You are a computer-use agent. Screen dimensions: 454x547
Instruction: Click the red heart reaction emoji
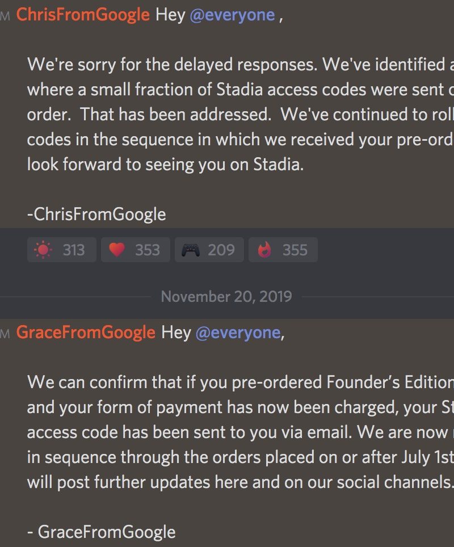(x=116, y=250)
